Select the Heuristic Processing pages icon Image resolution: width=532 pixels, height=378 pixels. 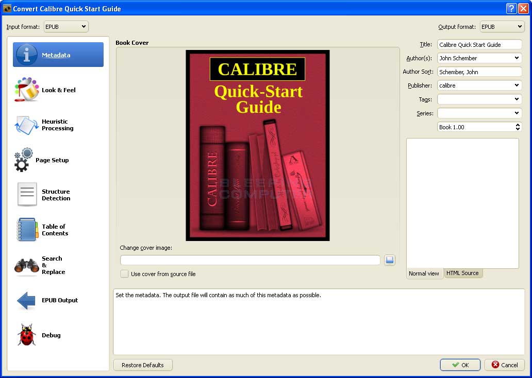(27, 125)
